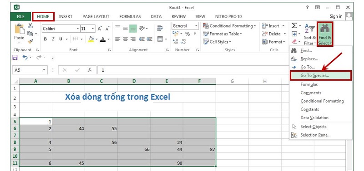Screen dimensions: 364x171
Task: Open the Calibri font name dropdown
Action: (x=78, y=29)
